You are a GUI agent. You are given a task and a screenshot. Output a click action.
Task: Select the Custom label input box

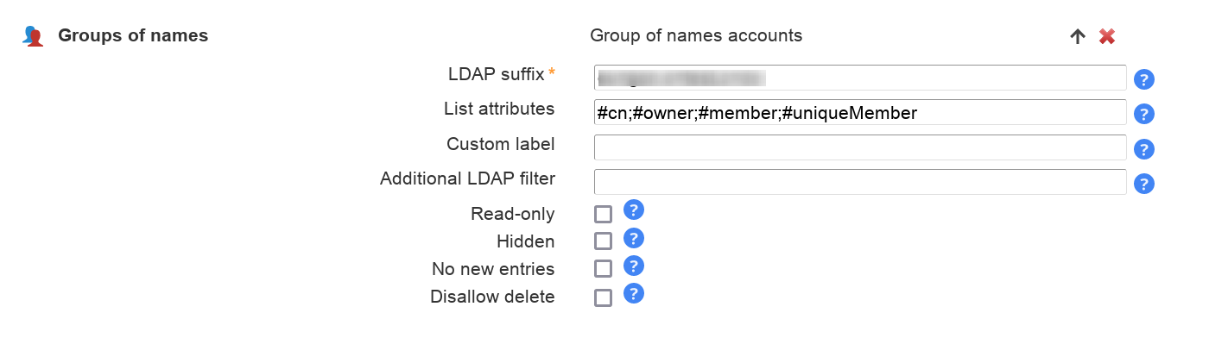[860, 147]
